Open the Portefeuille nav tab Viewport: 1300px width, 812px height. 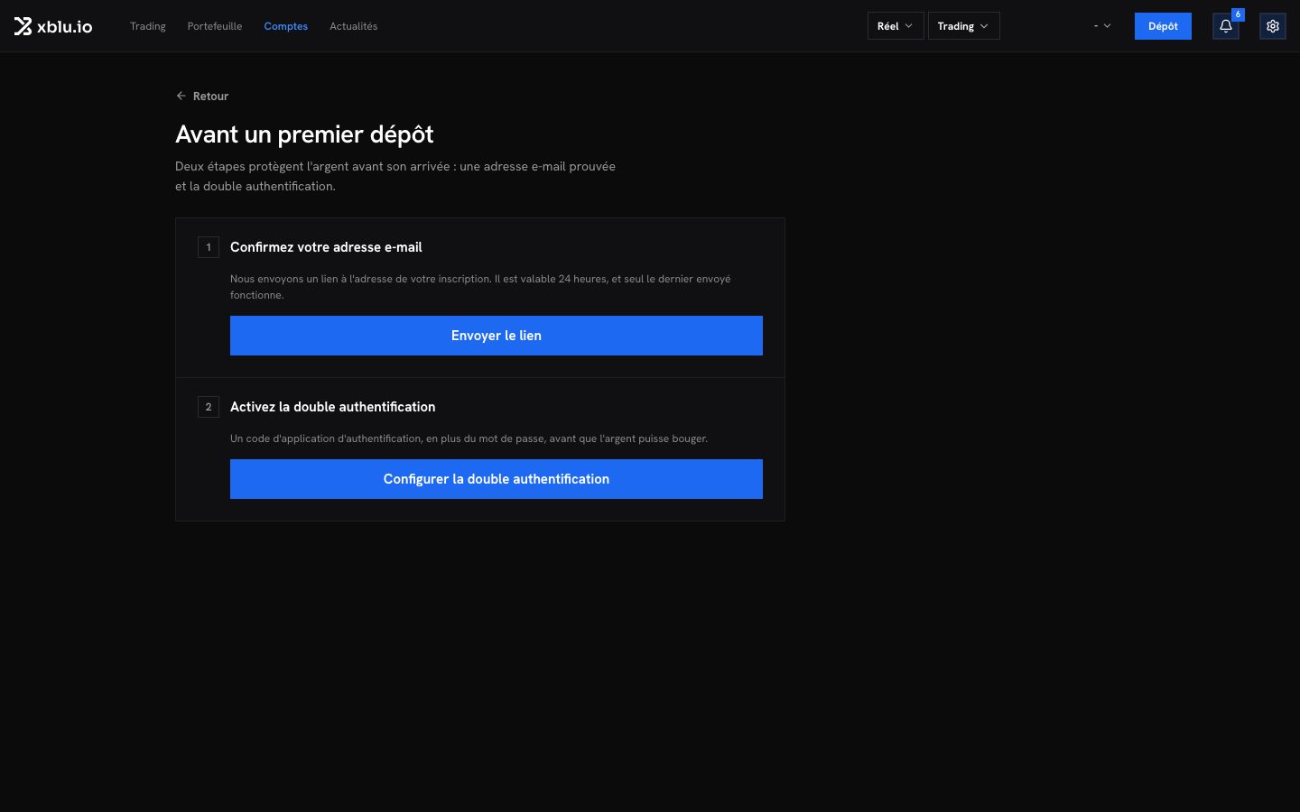pyautogui.click(x=215, y=26)
